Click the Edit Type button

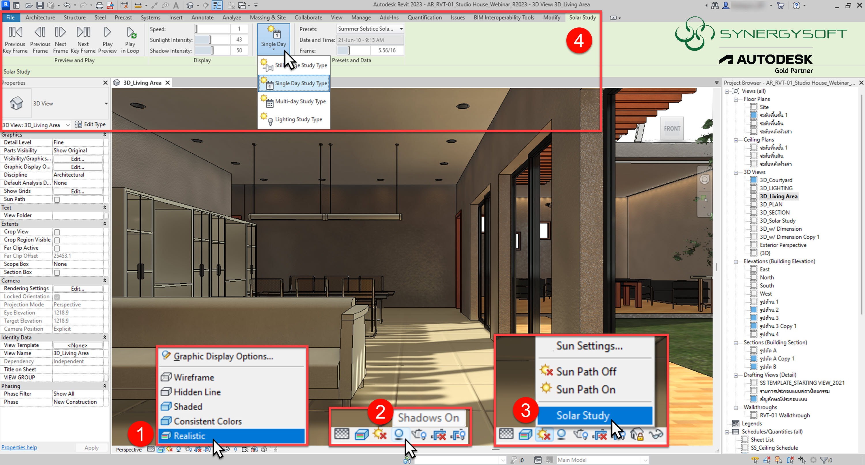90,125
